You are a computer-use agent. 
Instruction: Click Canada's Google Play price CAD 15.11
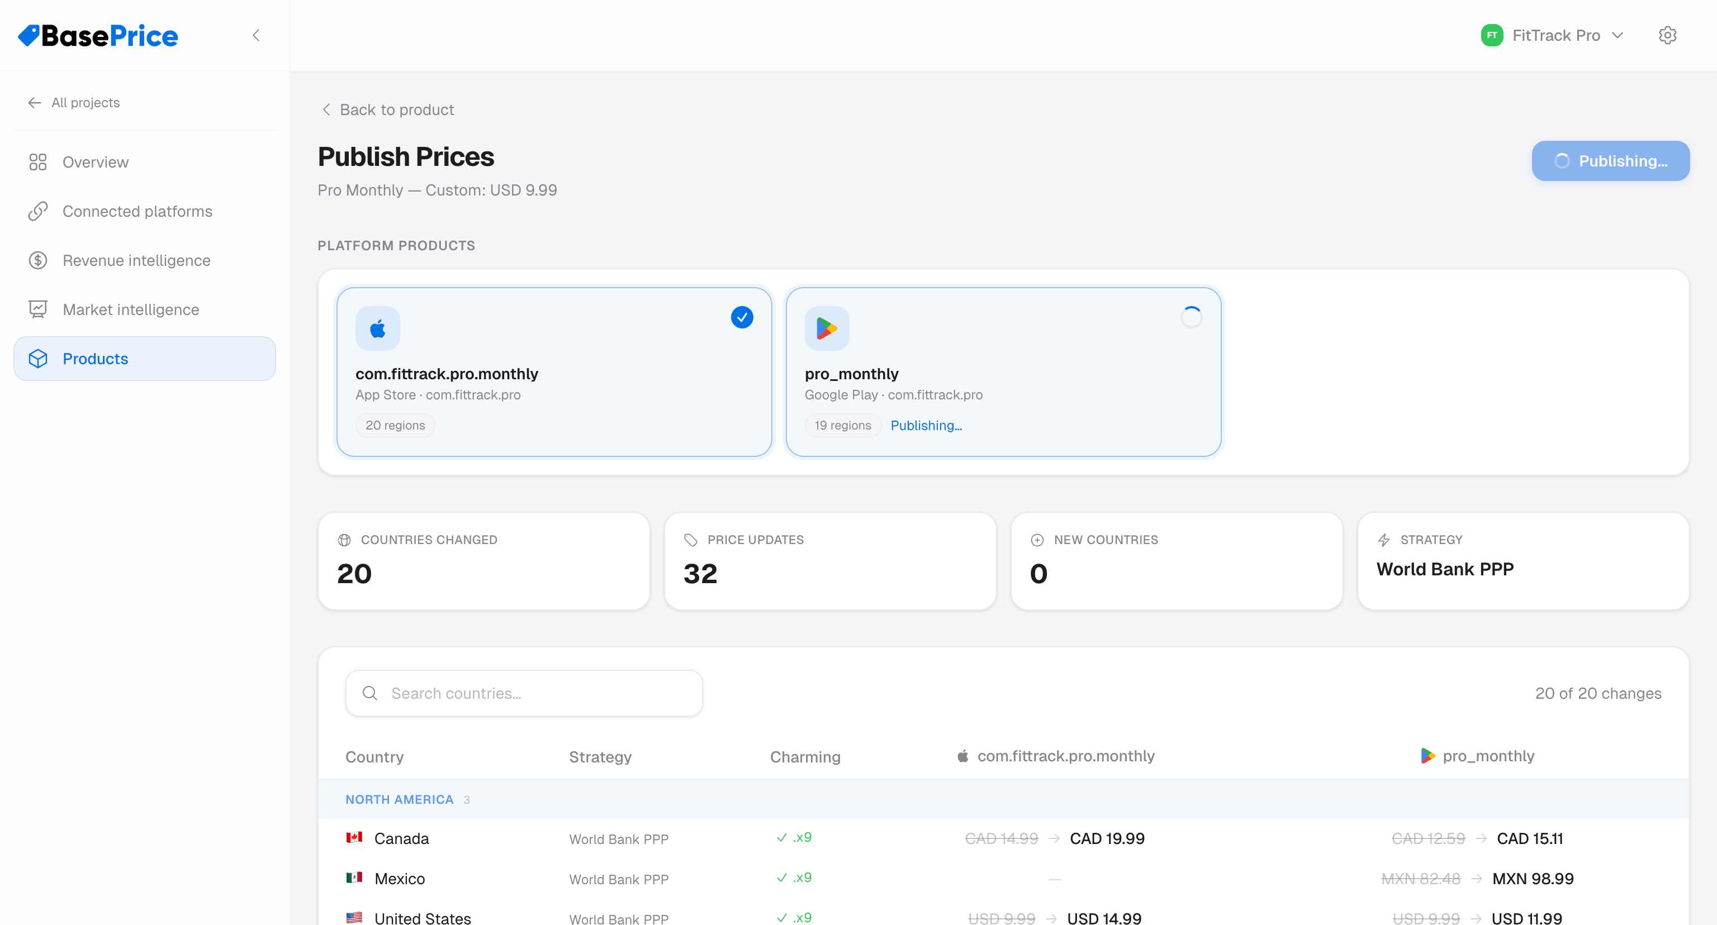click(1530, 839)
